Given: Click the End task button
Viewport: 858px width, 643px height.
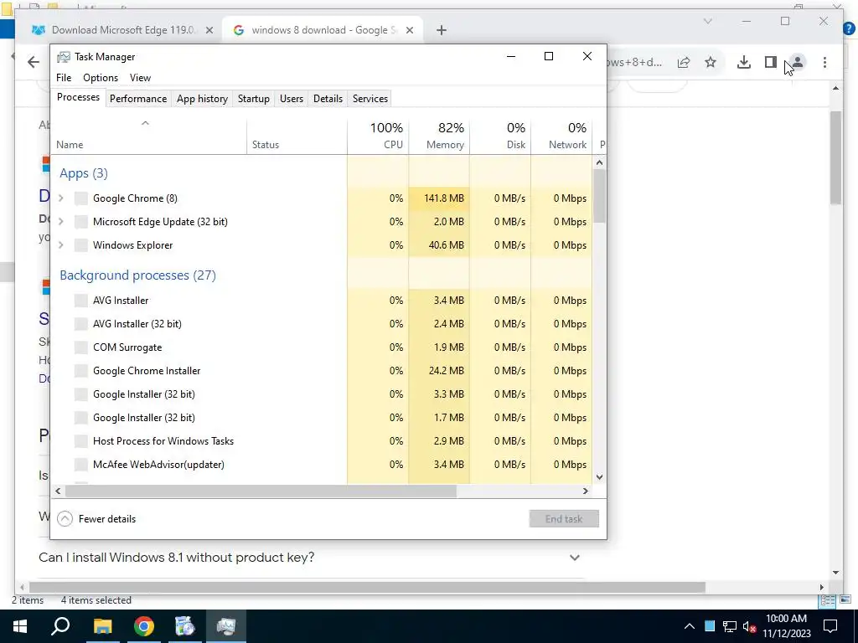Looking at the screenshot, I should [x=564, y=519].
